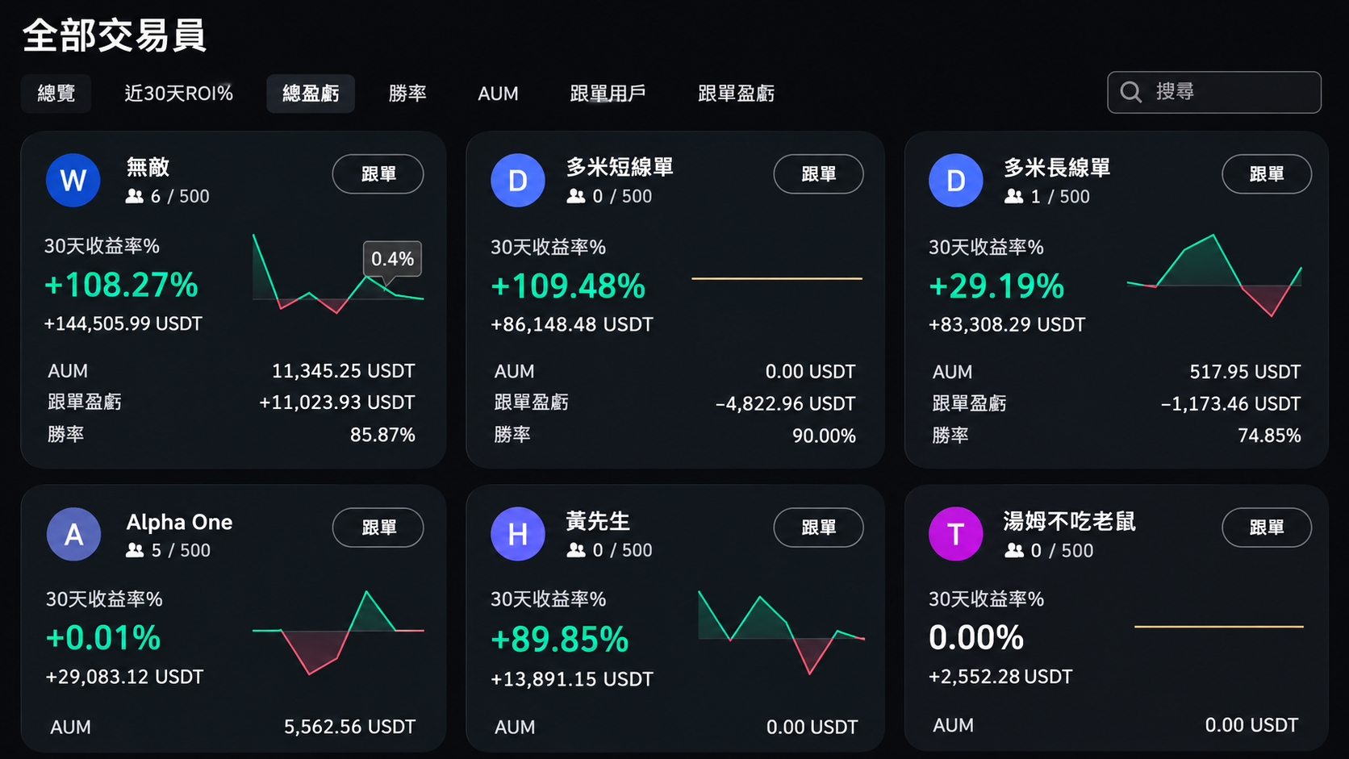Click followers icon on 湯姆不吃老鼠 card

1014,550
